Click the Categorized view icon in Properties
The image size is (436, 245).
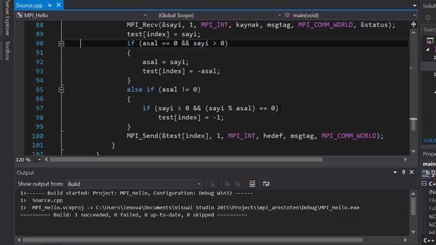click(426, 174)
